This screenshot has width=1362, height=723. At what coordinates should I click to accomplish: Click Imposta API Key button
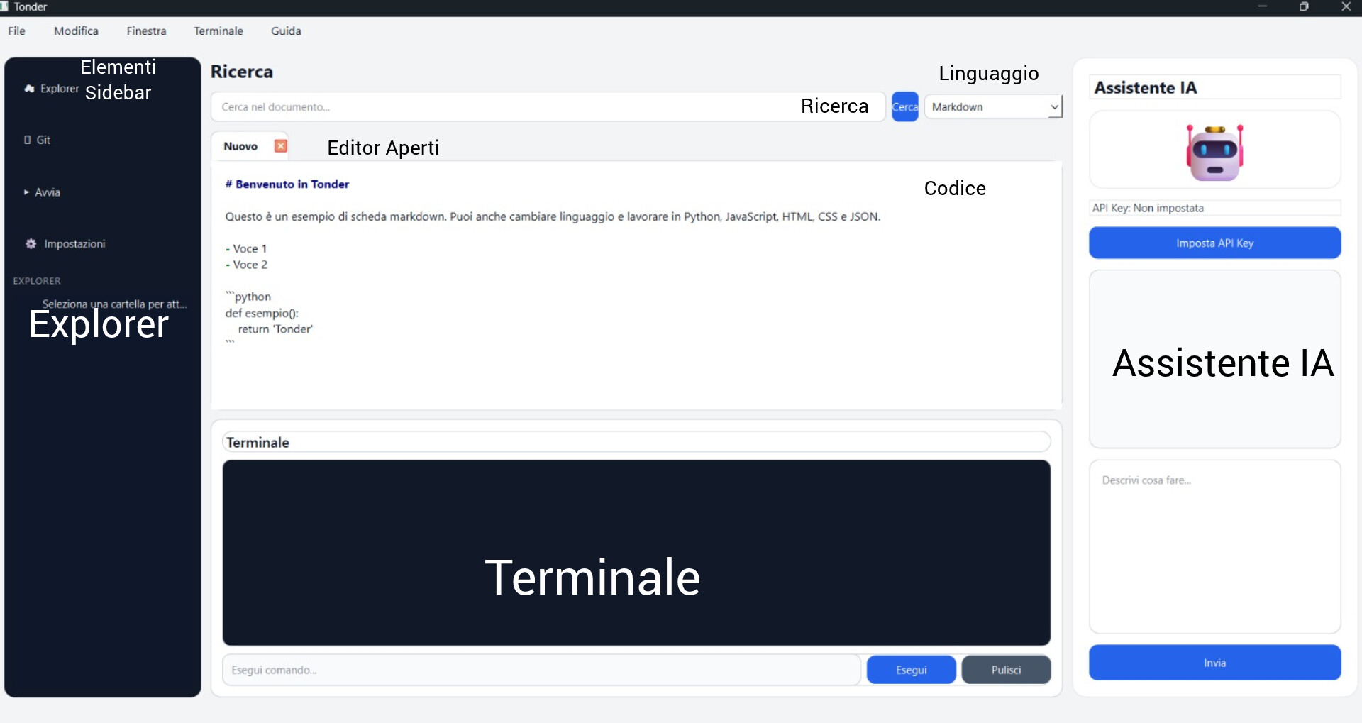point(1214,243)
